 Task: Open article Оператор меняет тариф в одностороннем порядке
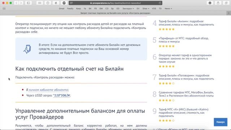pos(185,58)
